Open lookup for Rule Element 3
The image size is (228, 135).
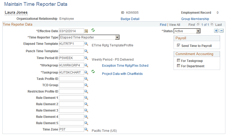(x=86, y=110)
